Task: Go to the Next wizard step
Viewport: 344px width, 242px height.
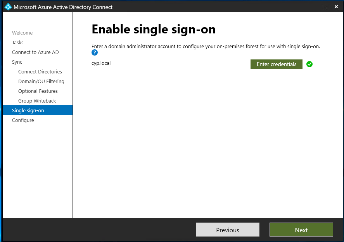Action: pos(301,230)
